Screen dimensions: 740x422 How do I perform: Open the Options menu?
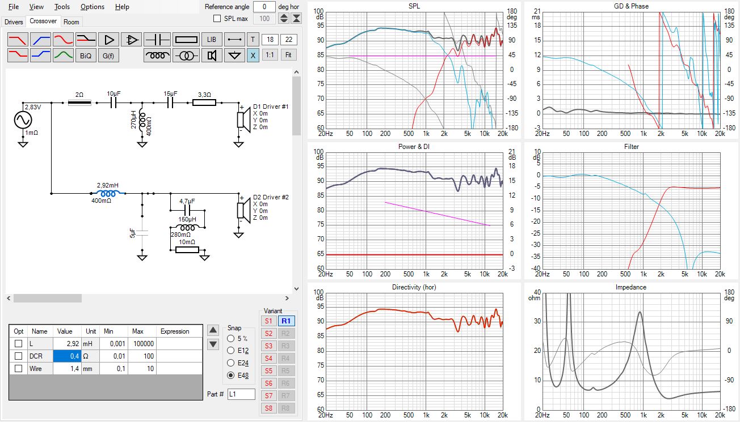coord(92,7)
